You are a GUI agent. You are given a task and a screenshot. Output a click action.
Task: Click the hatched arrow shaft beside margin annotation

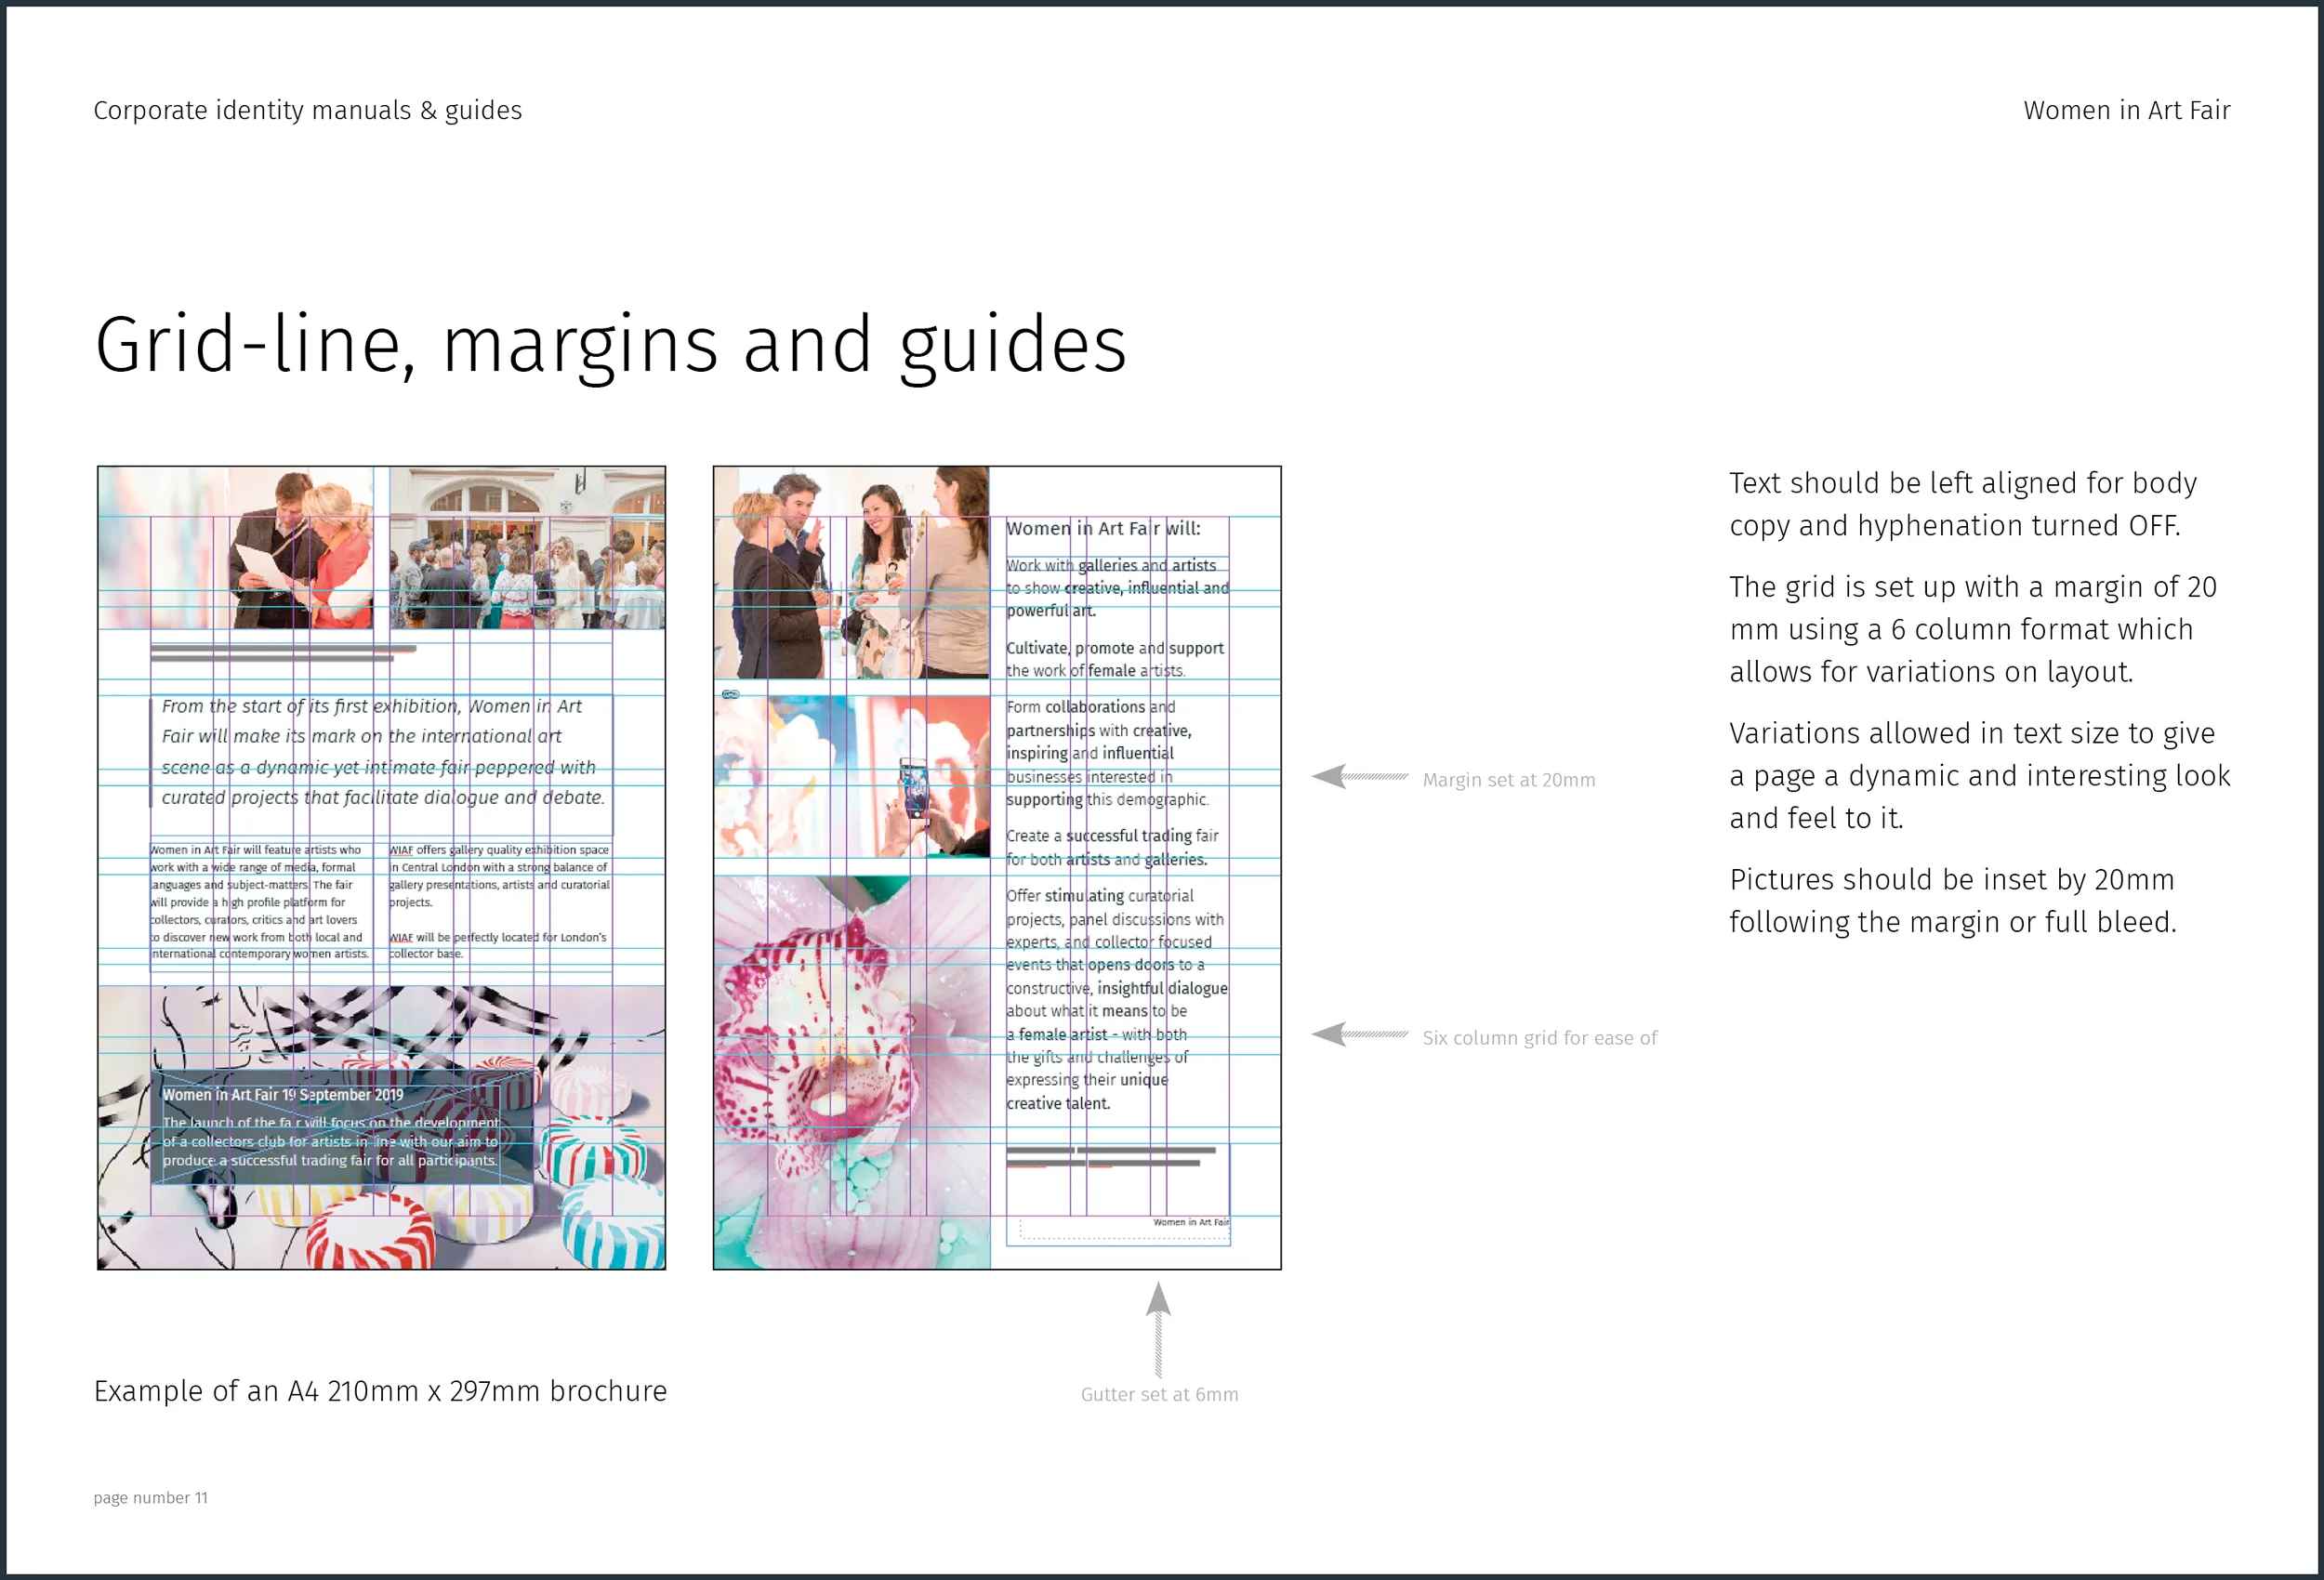pyautogui.click(x=1378, y=776)
